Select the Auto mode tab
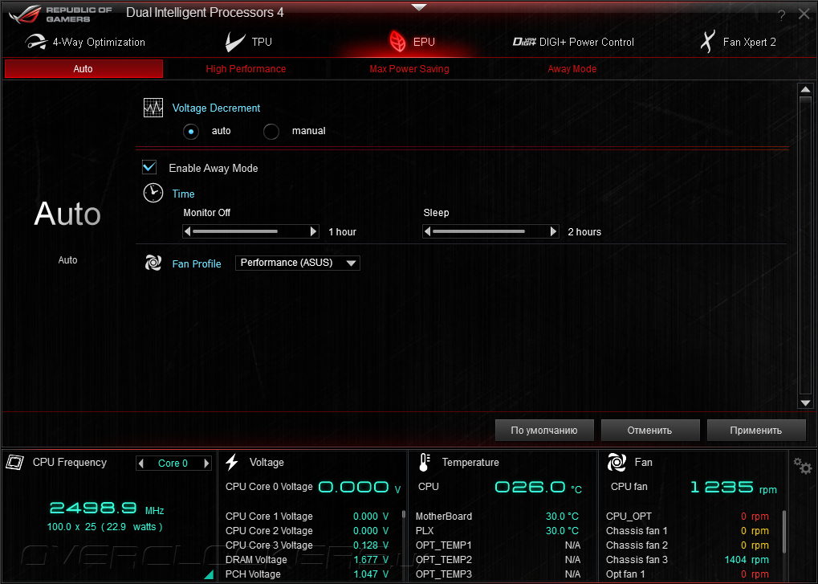This screenshot has width=818, height=584. click(83, 69)
